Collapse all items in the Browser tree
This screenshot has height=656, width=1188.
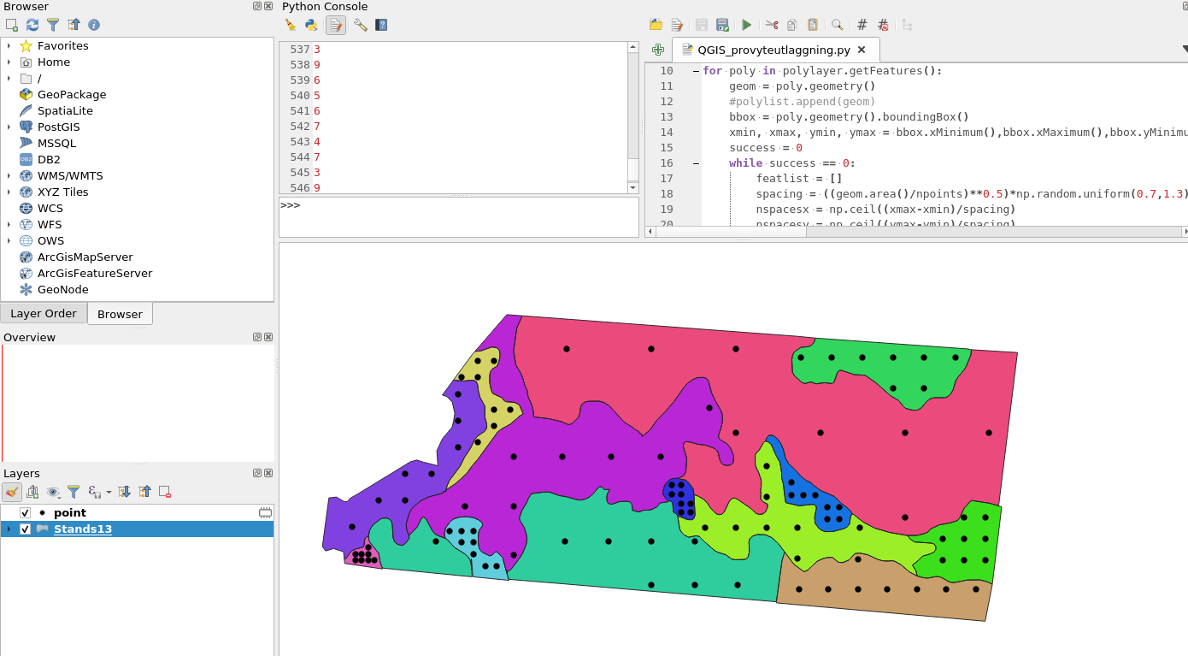(74, 25)
